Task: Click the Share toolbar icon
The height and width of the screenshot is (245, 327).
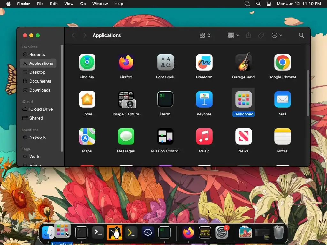Action: tap(248, 35)
